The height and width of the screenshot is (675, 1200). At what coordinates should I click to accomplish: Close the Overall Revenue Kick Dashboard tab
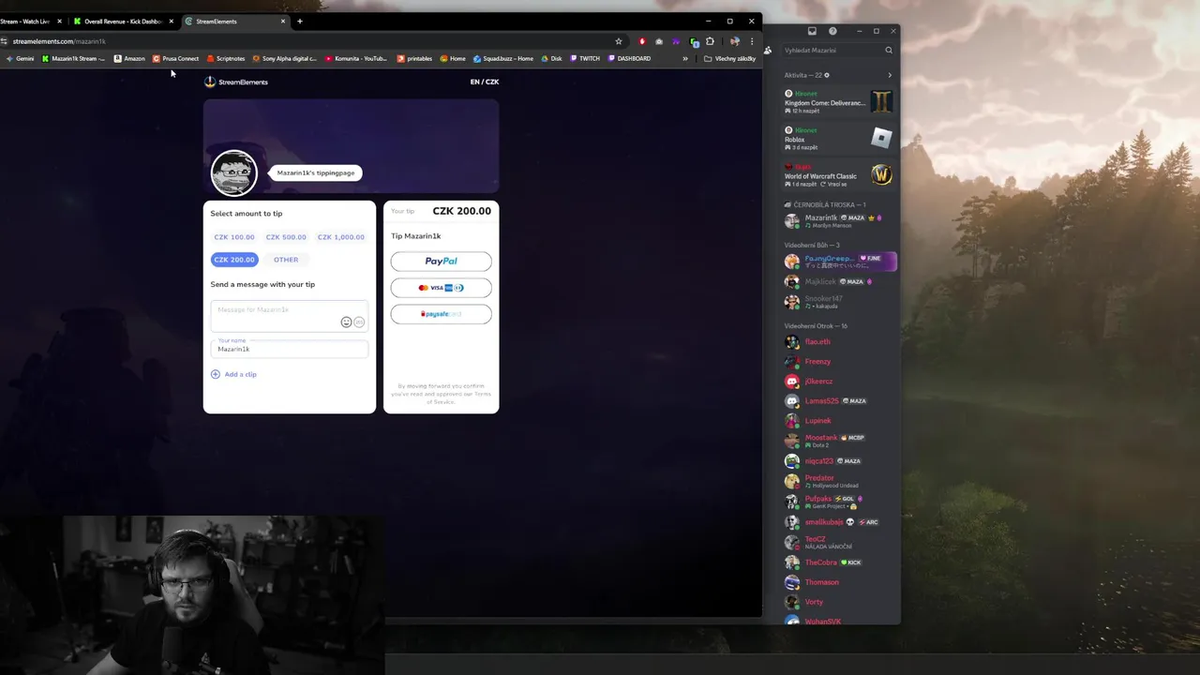click(171, 21)
